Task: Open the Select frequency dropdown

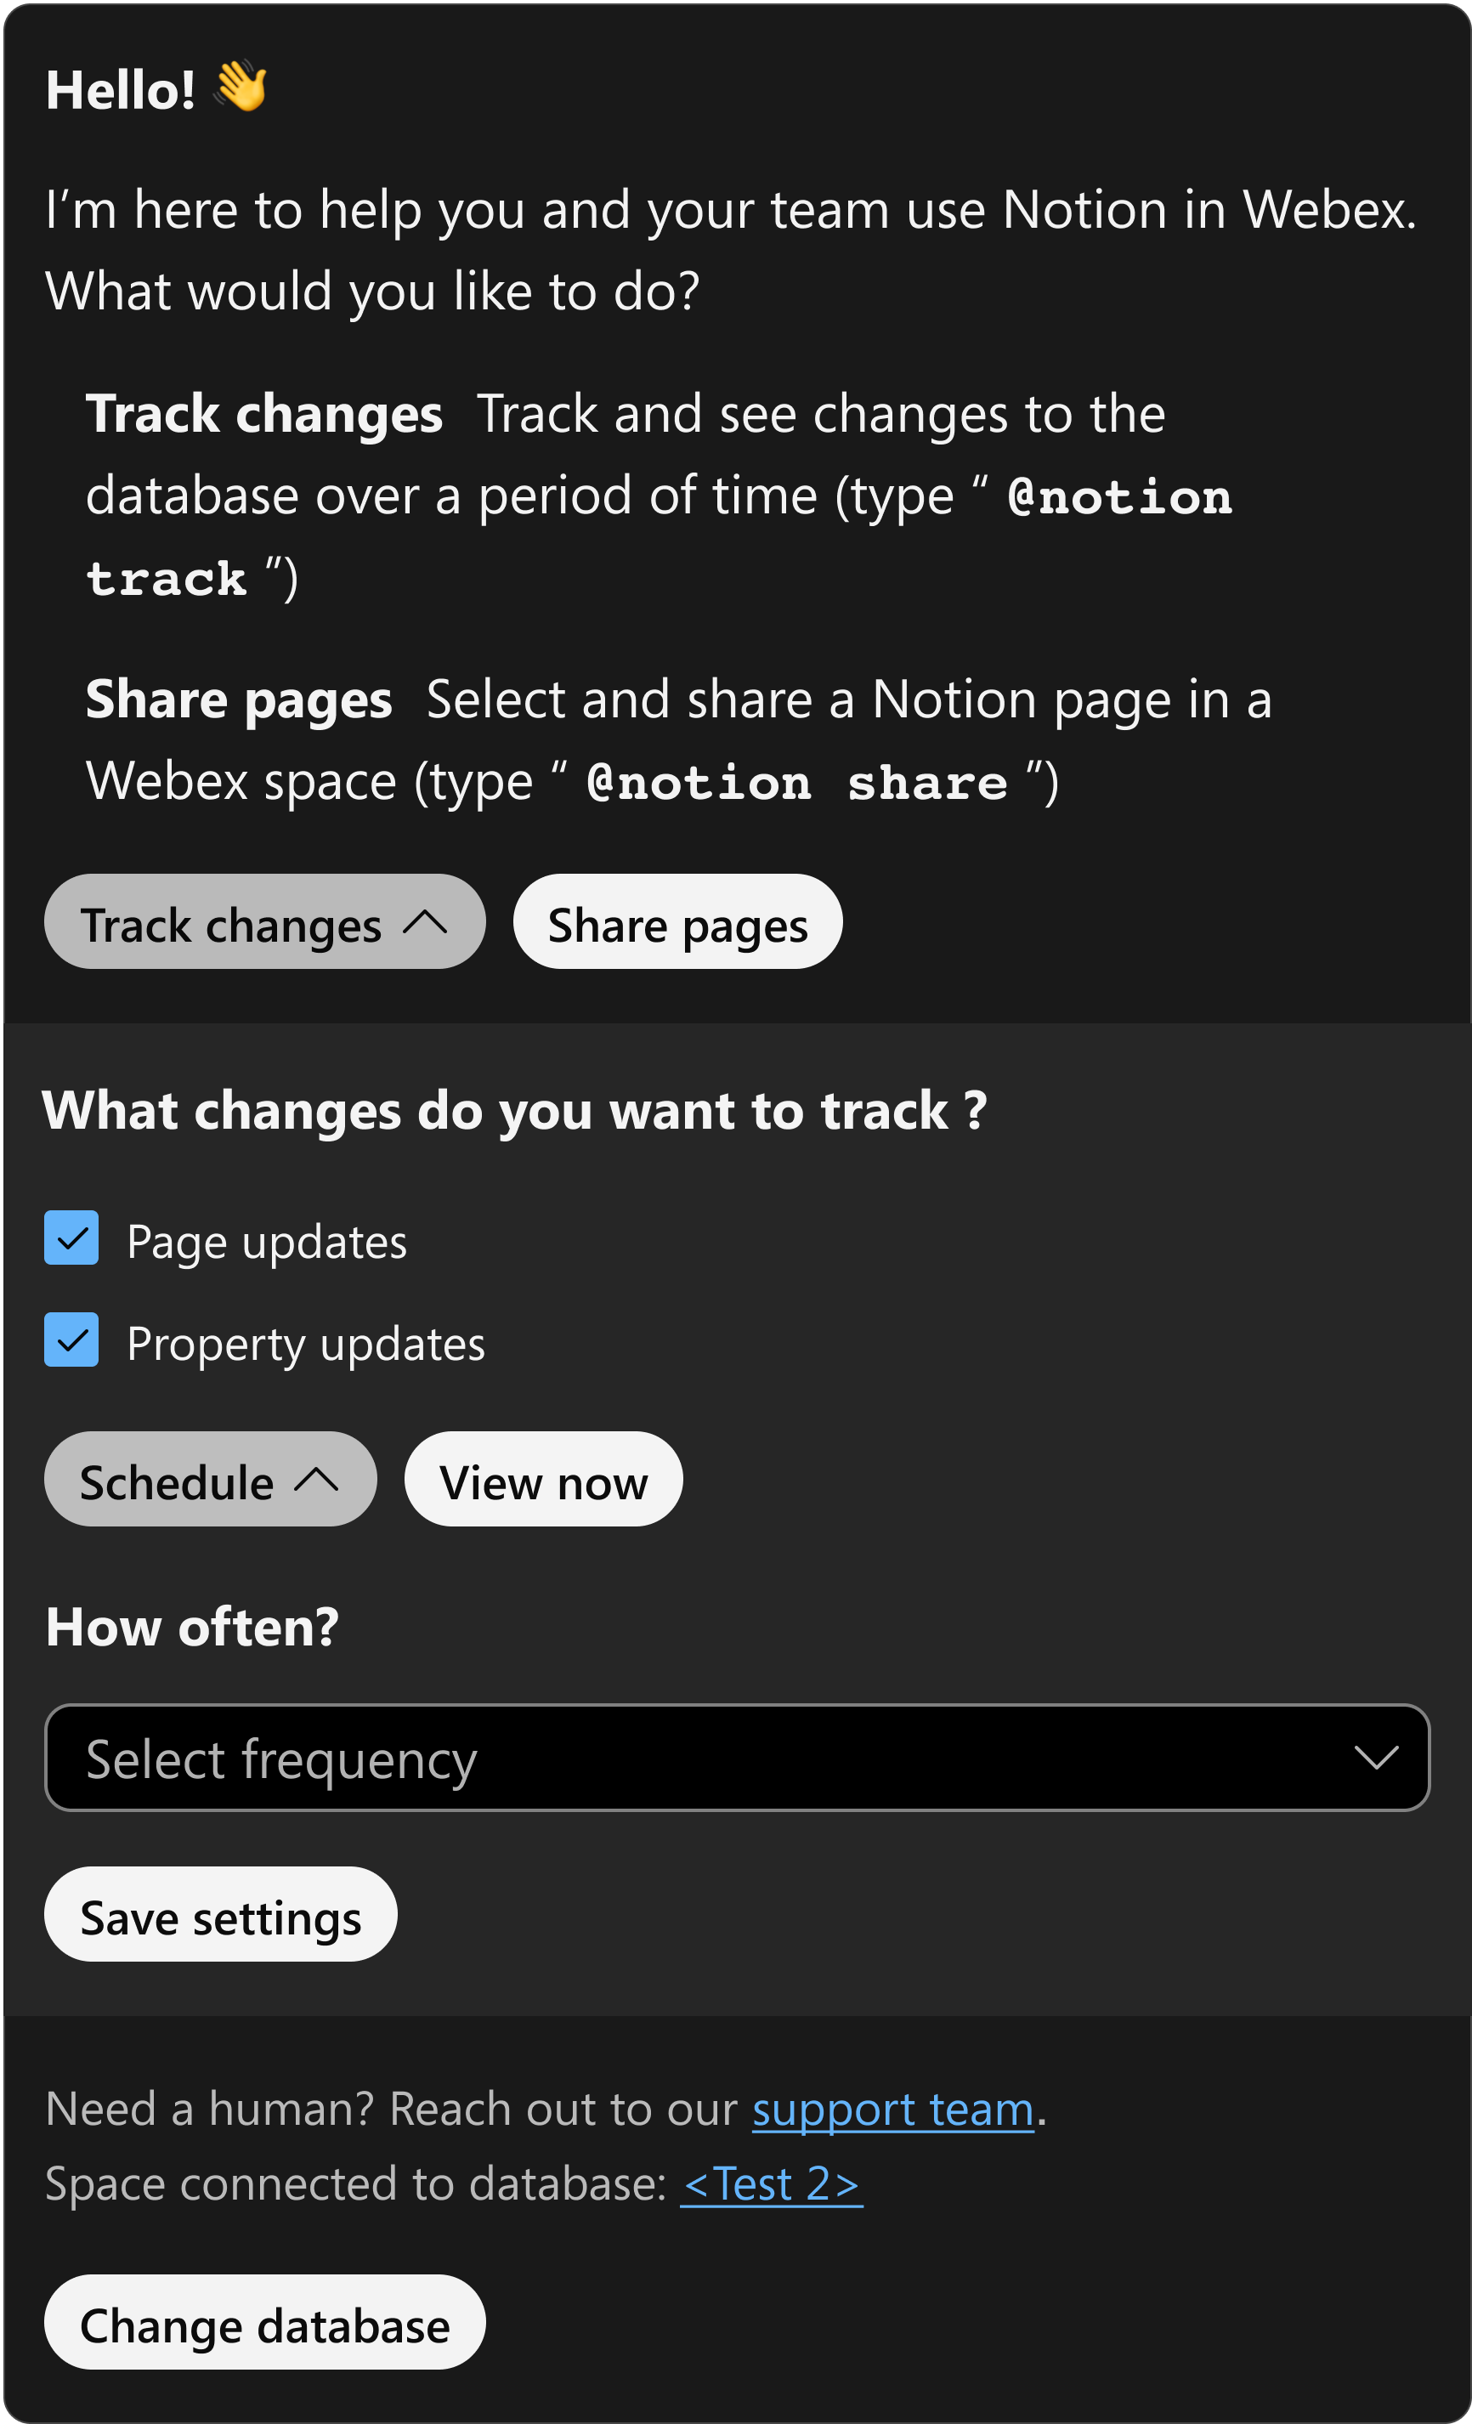Action: pyautogui.click(x=737, y=1758)
